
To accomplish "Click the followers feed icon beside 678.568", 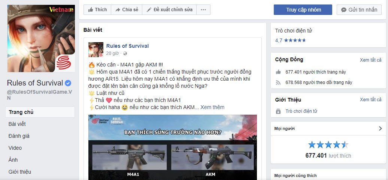I will [x=278, y=83].
